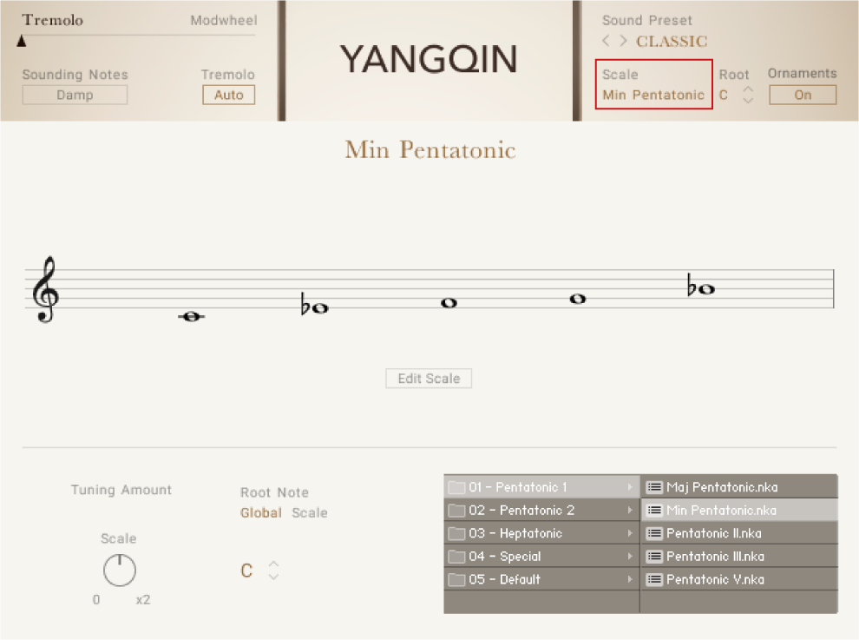The height and width of the screenshot is (640, 859).
Task: Click the first whole note on staff
Action: click(191, 317)
